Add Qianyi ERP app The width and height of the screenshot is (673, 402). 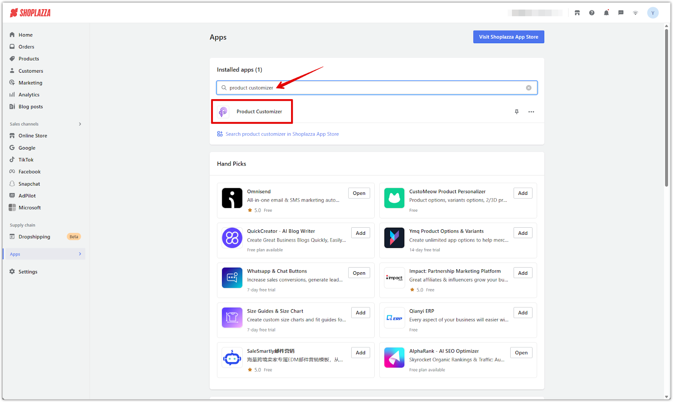coord(523,313)
